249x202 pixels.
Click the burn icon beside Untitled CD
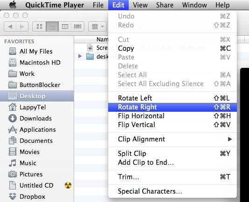(x=68, y=185)
